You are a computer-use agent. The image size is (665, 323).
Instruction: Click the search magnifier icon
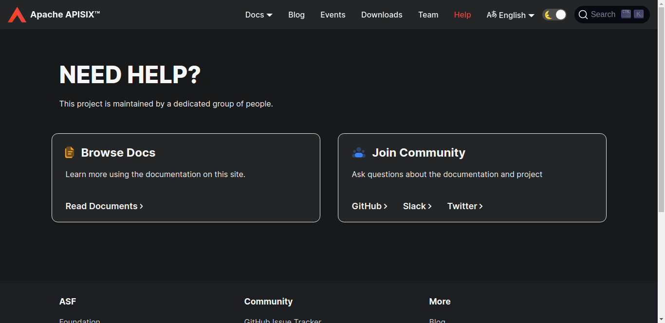tap(583, 15)
